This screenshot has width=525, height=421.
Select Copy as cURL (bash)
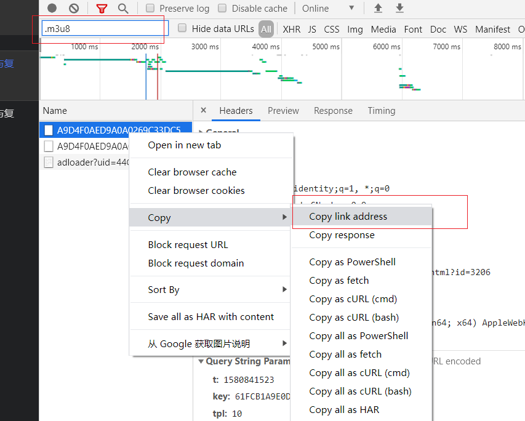click(362, 317)
